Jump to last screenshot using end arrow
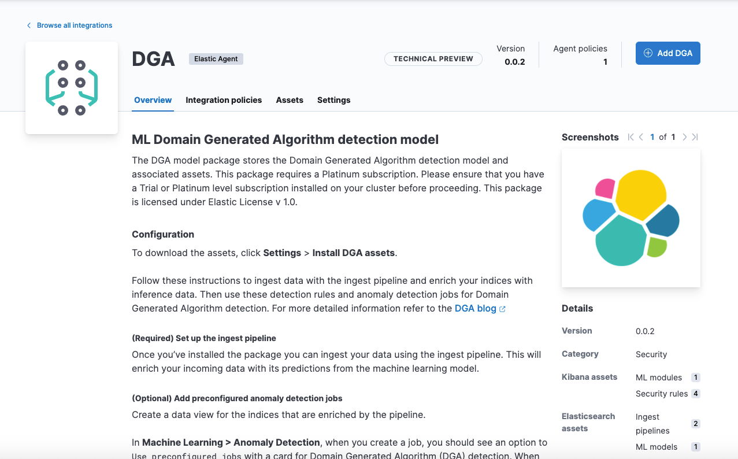The image size is (738, 459). tap(695, 137)
